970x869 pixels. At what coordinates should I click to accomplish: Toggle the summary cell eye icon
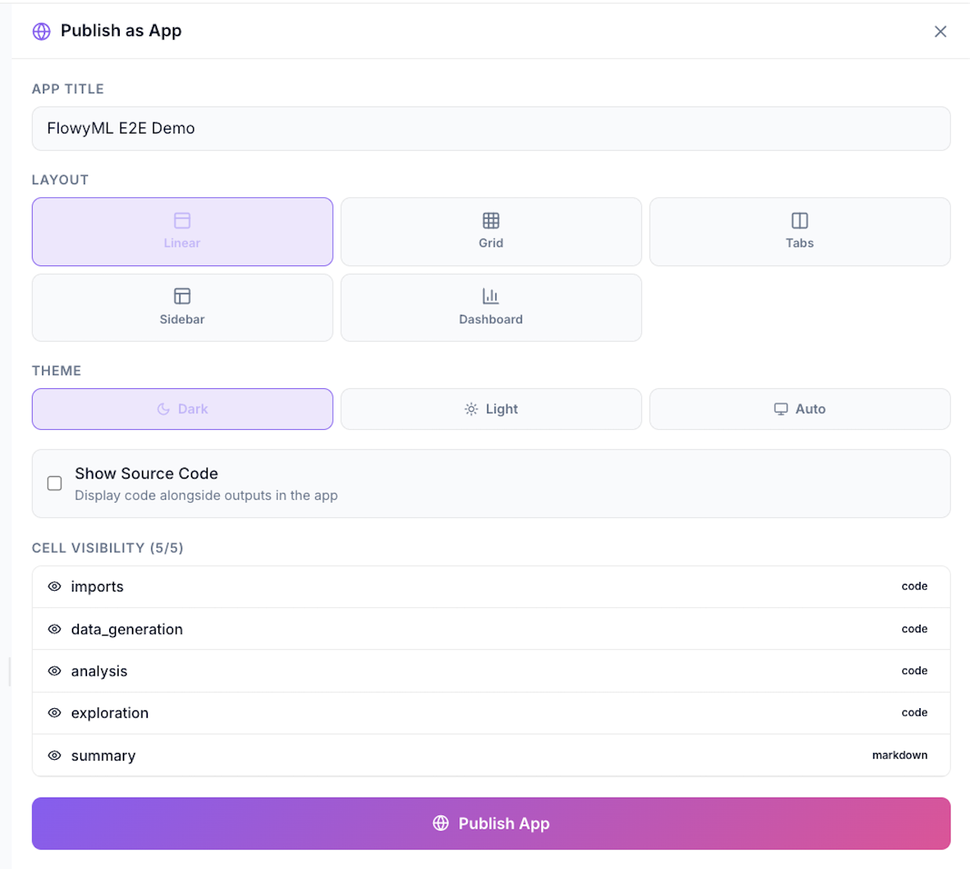[55, 755]
